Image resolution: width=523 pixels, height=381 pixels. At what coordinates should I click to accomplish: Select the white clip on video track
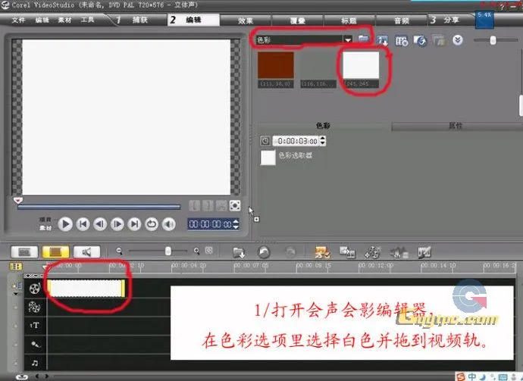(x=86, y=288)
